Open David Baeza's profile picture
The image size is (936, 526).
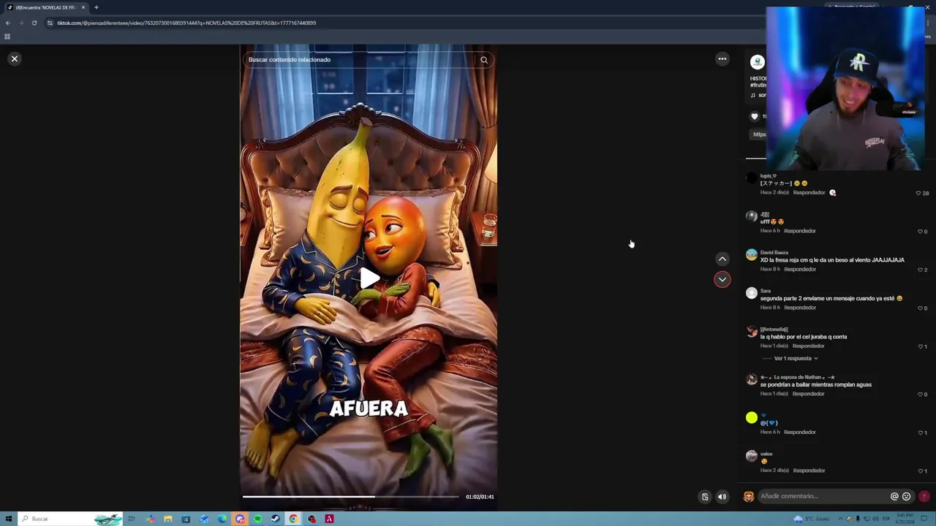point(751,255)
